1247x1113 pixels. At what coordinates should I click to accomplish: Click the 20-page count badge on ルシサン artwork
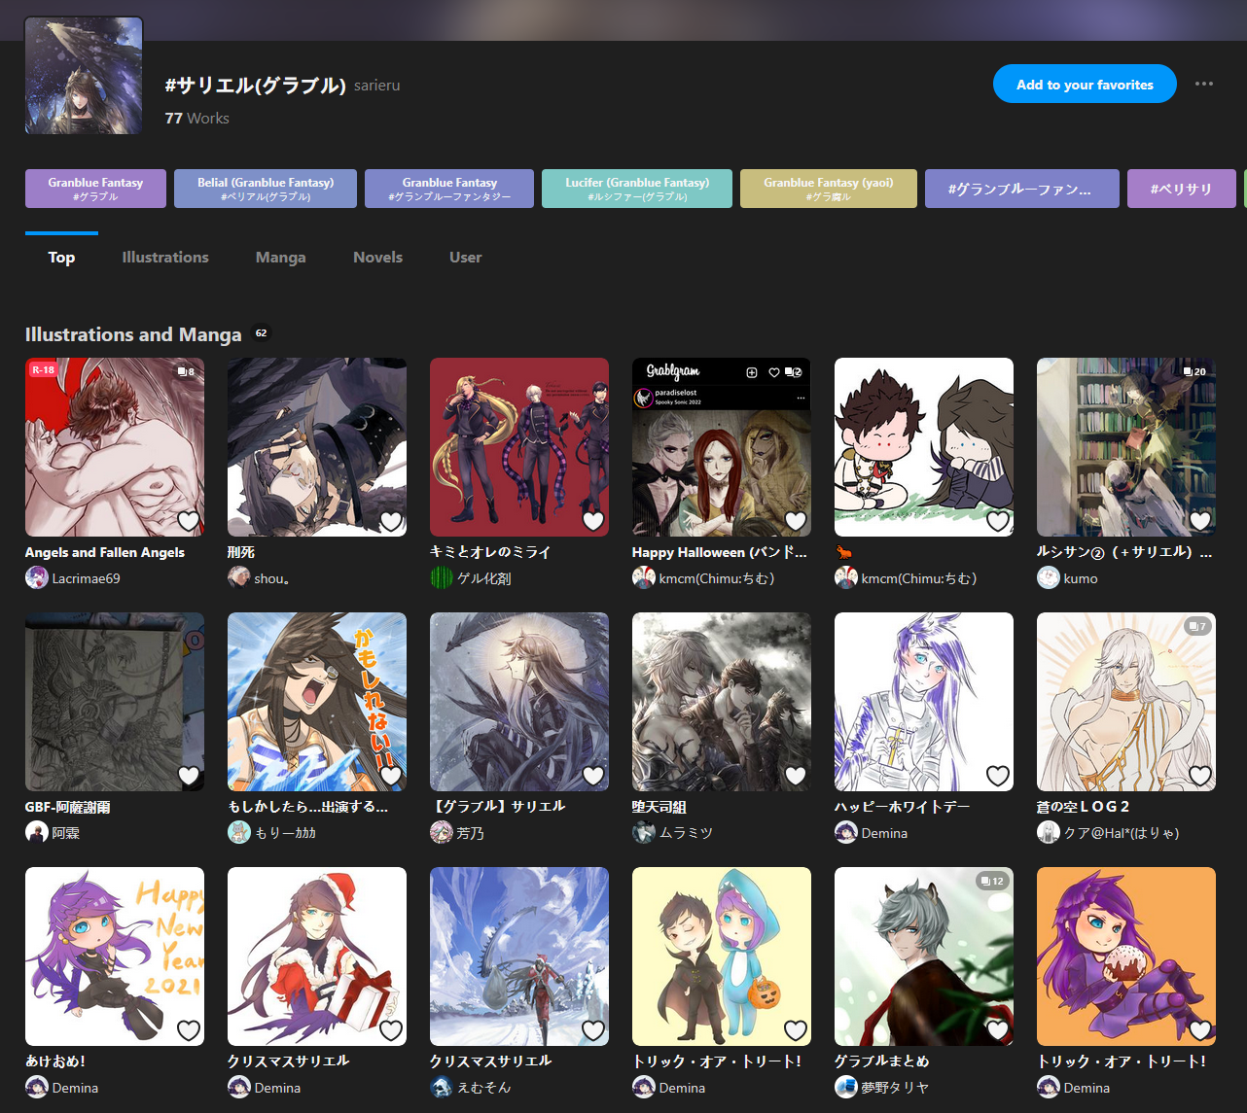click(1194, 371)
